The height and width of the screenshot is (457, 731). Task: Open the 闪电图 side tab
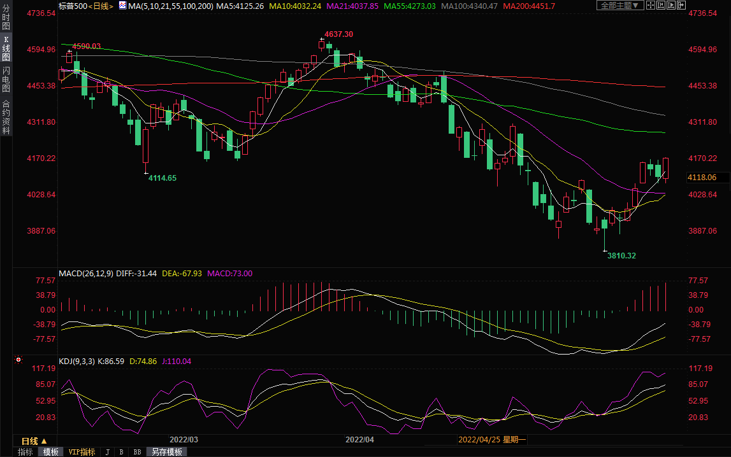pos(6,79)
